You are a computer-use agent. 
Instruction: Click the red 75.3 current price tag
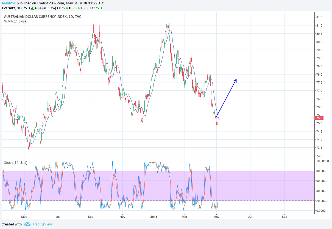(x=319, y=118)
